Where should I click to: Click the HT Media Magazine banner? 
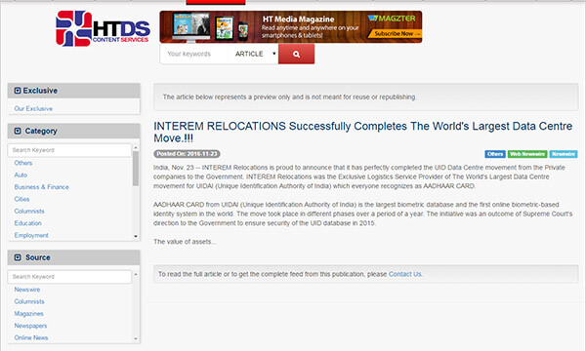[x=291, y=27]
